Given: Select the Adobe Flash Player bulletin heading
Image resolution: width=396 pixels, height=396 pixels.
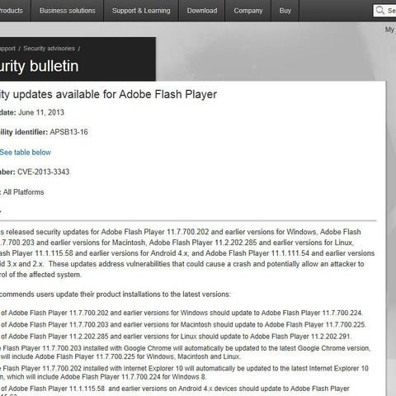Looking at the screenshot, I should 108,94.
